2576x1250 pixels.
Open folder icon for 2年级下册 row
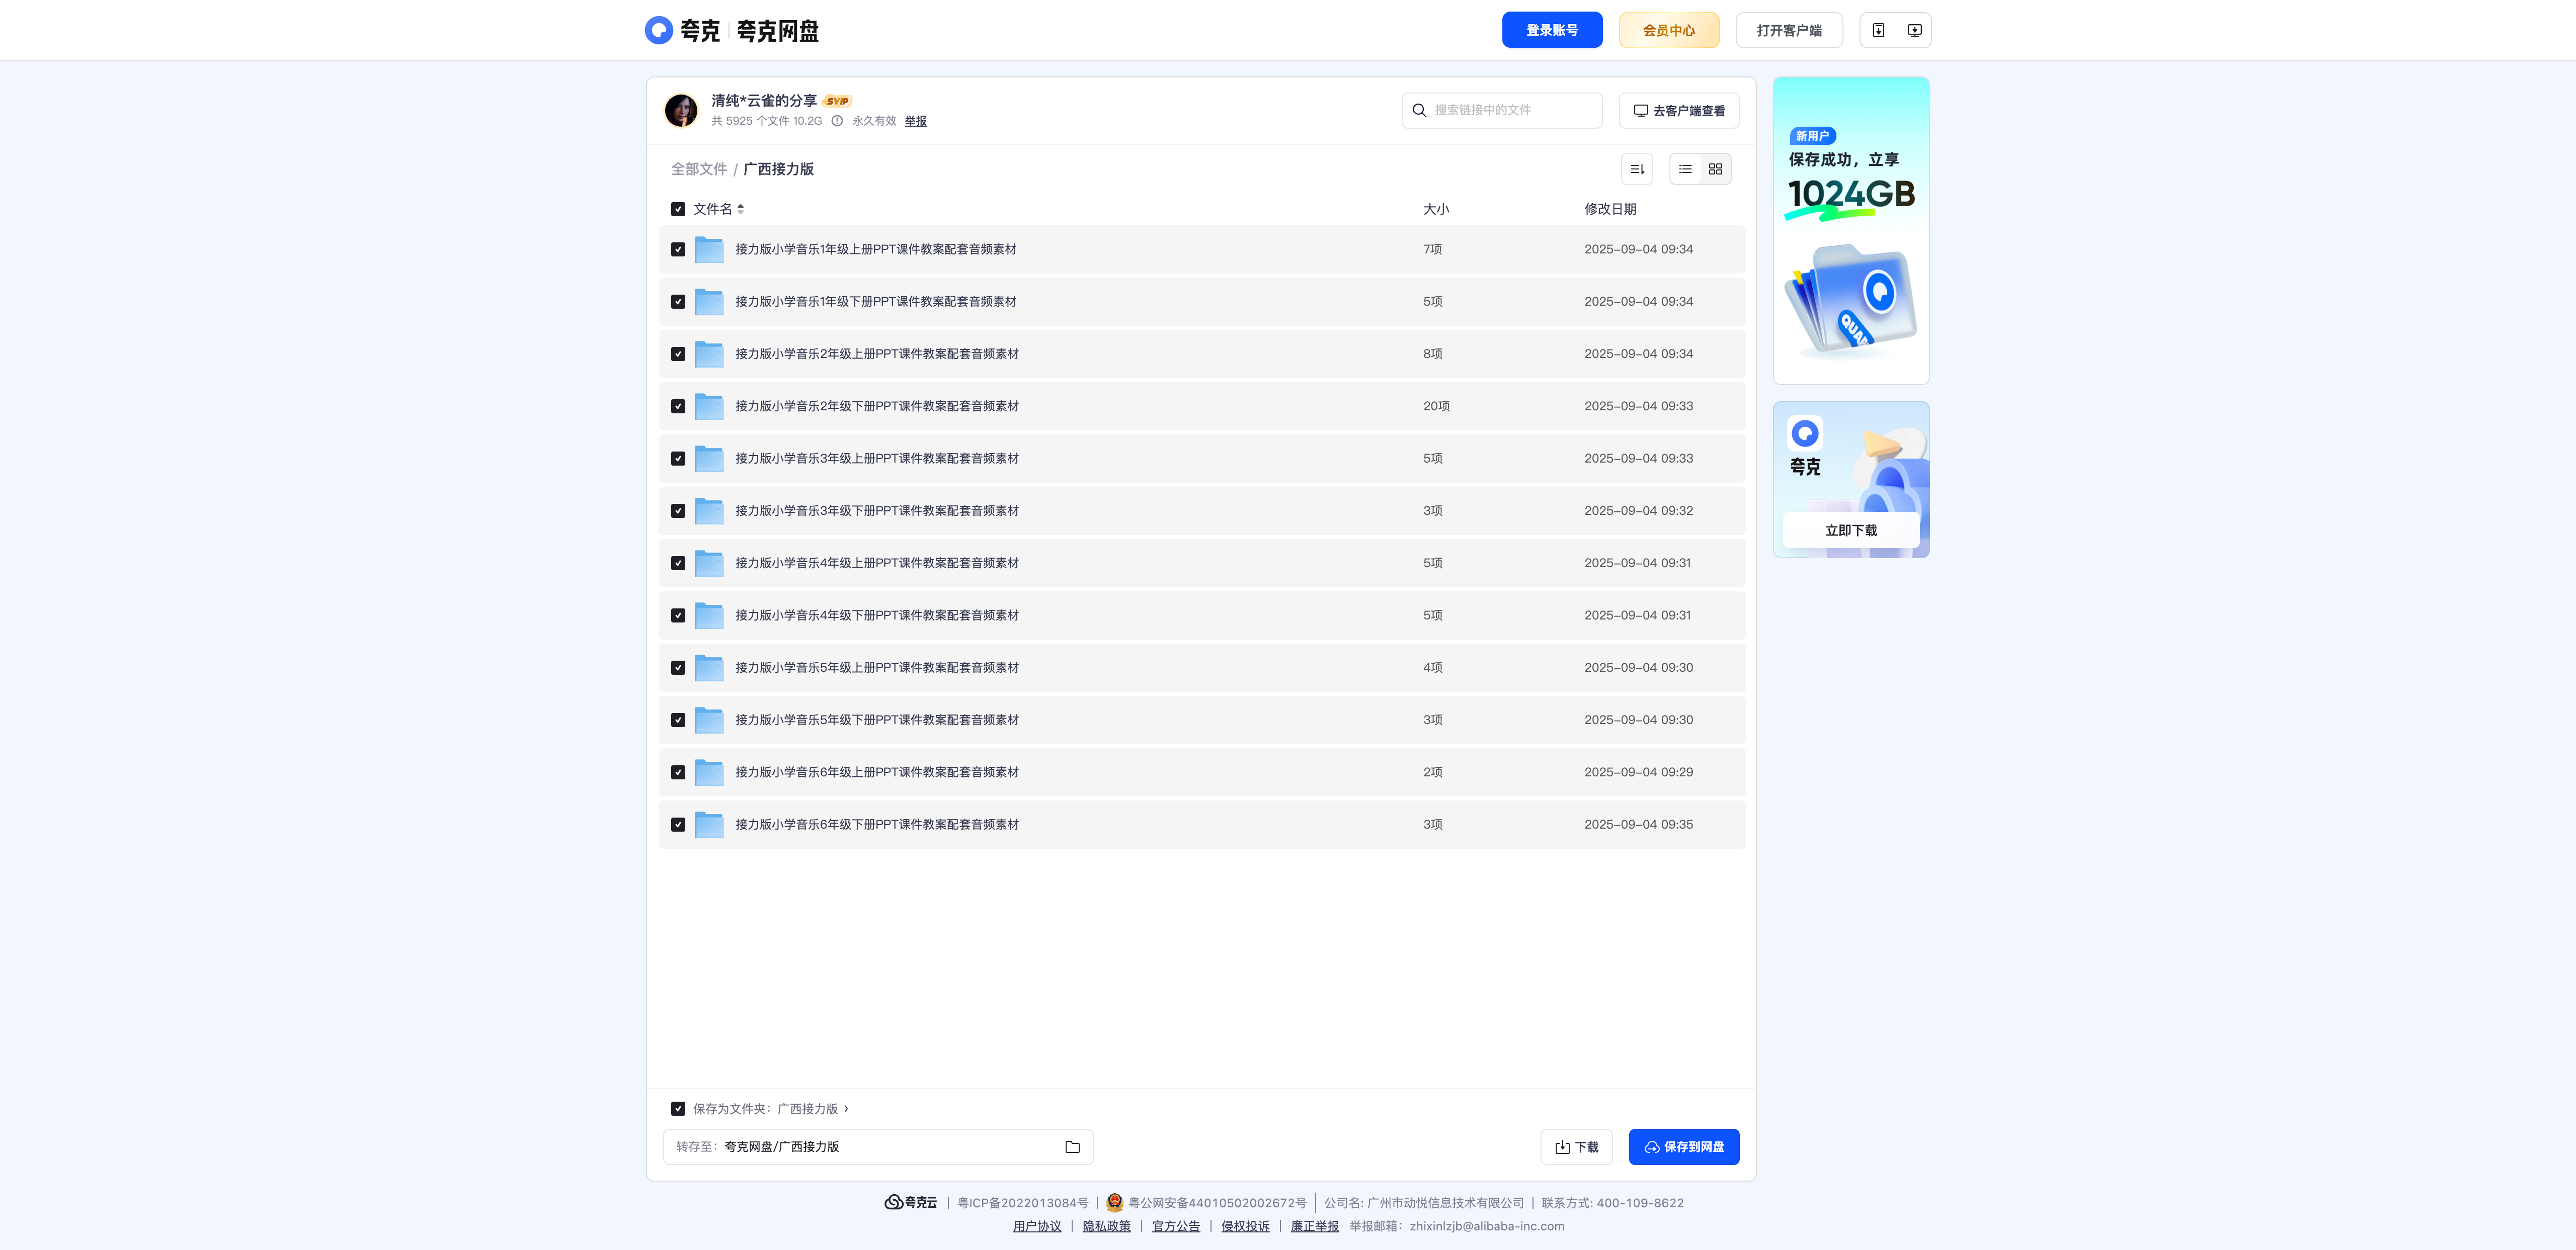pos(709,406)
